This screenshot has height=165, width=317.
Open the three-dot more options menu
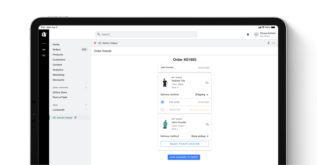tap(274, 43)
